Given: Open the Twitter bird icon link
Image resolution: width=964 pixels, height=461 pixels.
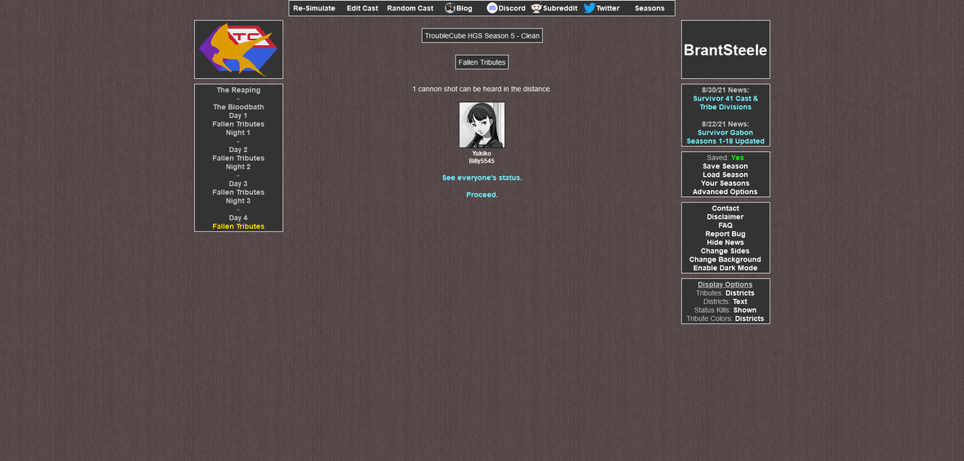Looking at the screenshot, I should tap(590, 8).
